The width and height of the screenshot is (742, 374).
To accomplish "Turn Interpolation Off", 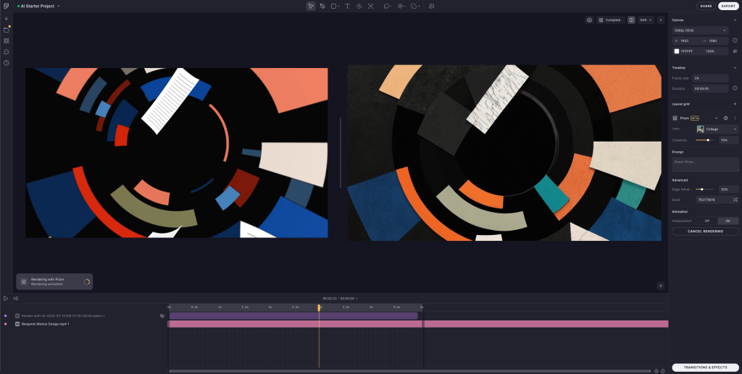I will 706,221.
